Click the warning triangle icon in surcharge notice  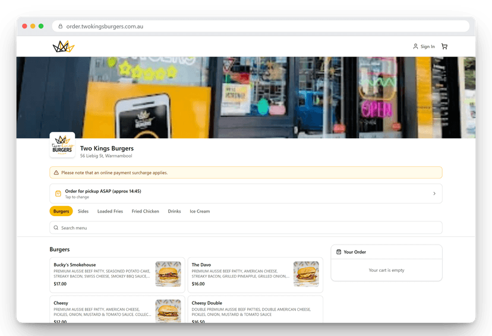click(x=56, y=173)
